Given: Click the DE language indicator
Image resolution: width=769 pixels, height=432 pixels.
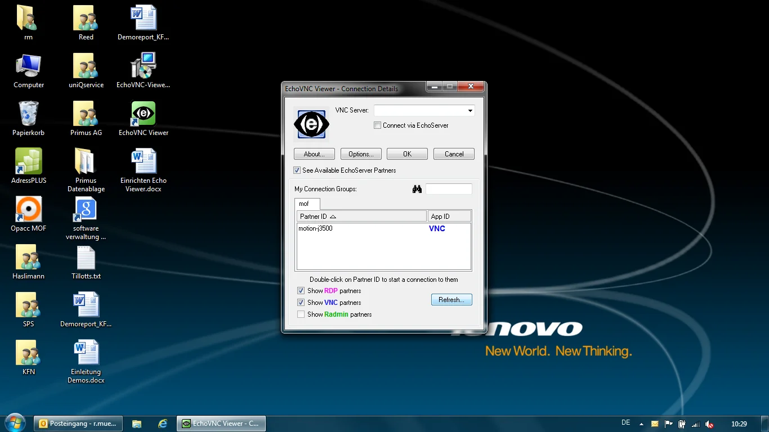Looking at the screenshot, I should click(x=625, y=422).
